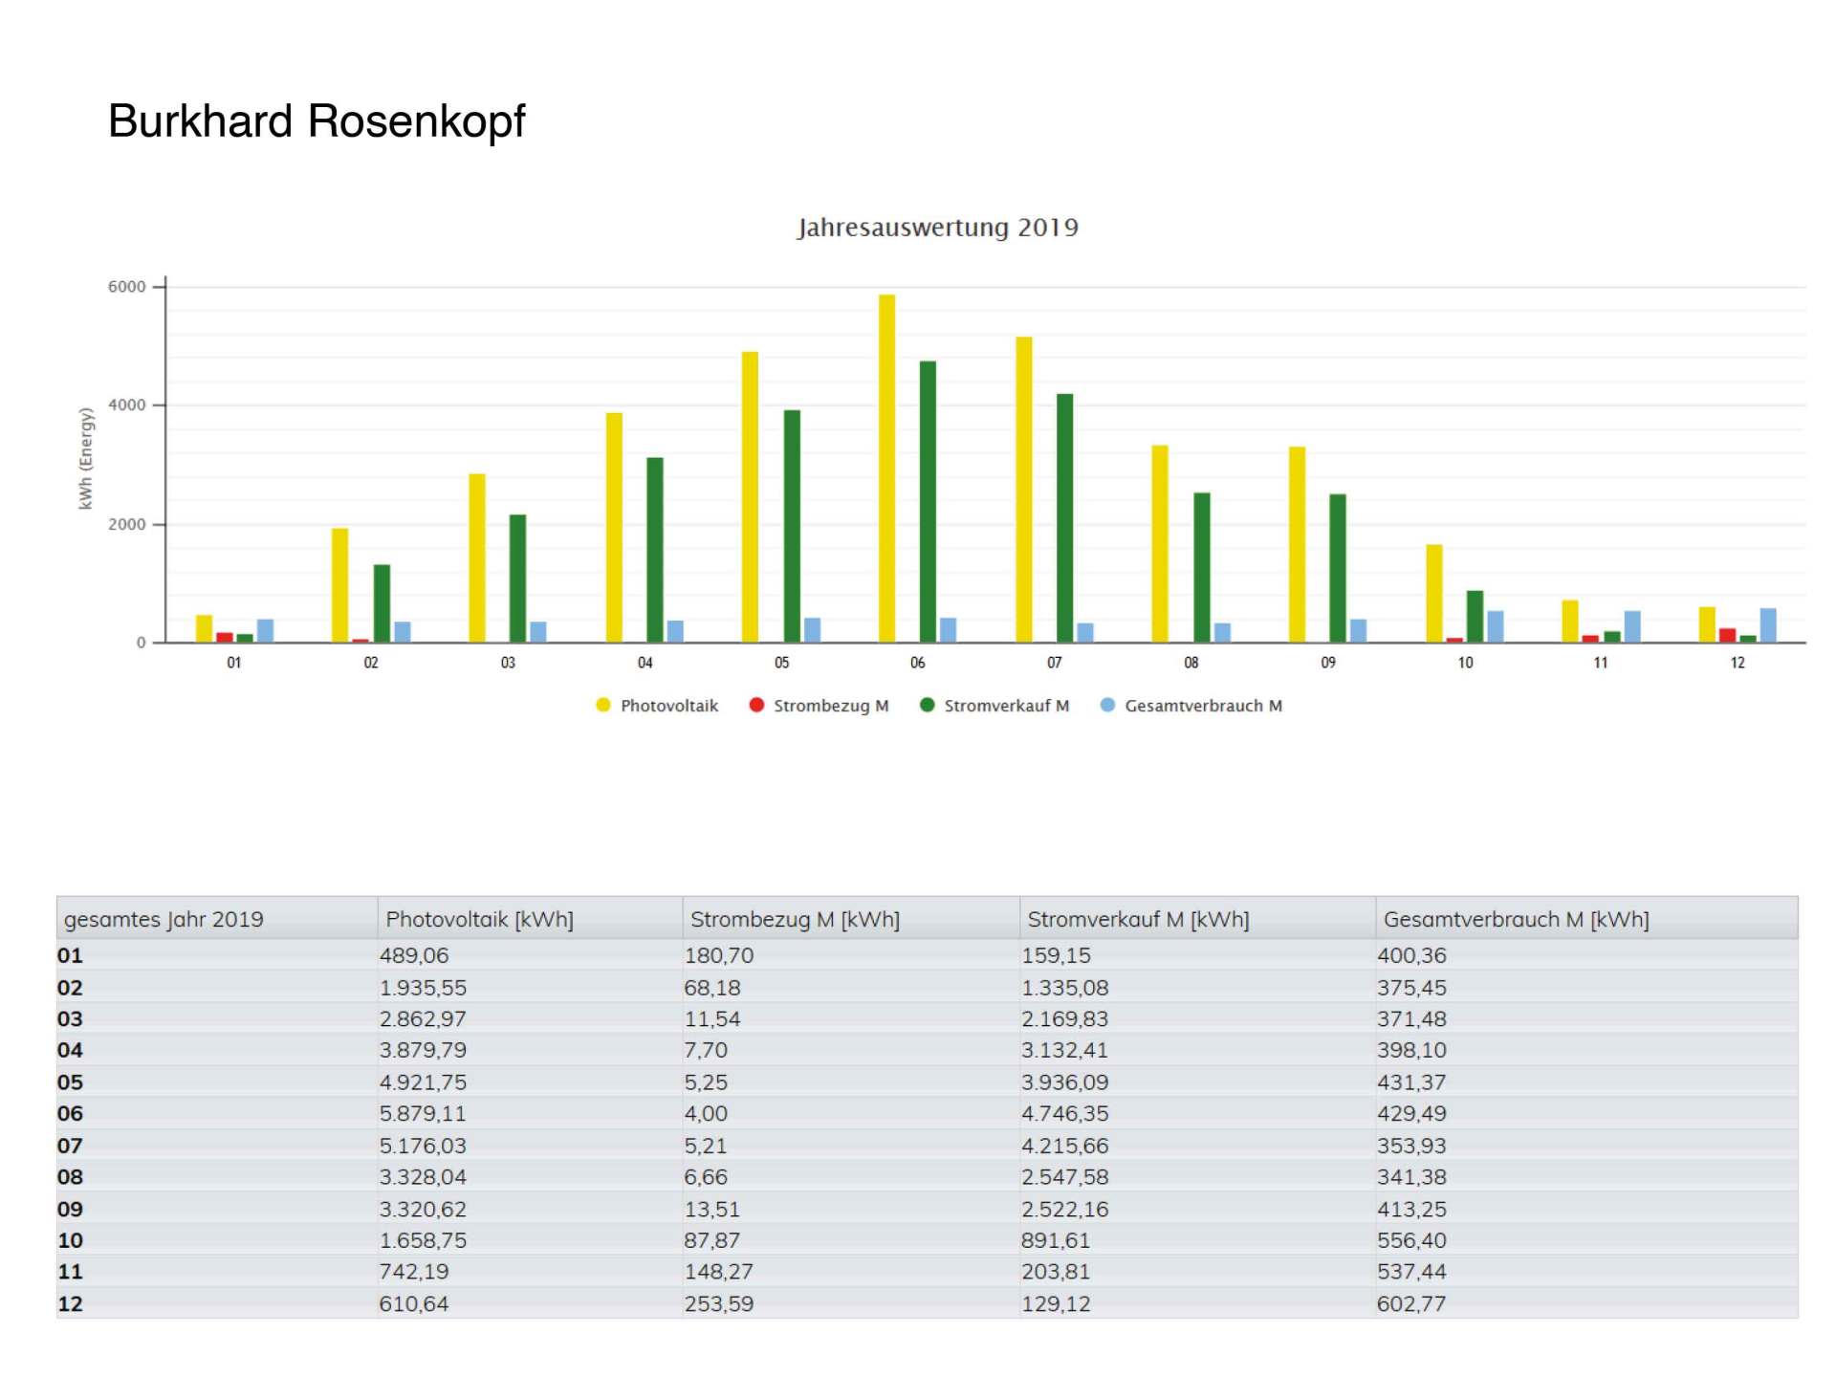Click the Jahresauswertung 2019 chart title

coord(937,228)
